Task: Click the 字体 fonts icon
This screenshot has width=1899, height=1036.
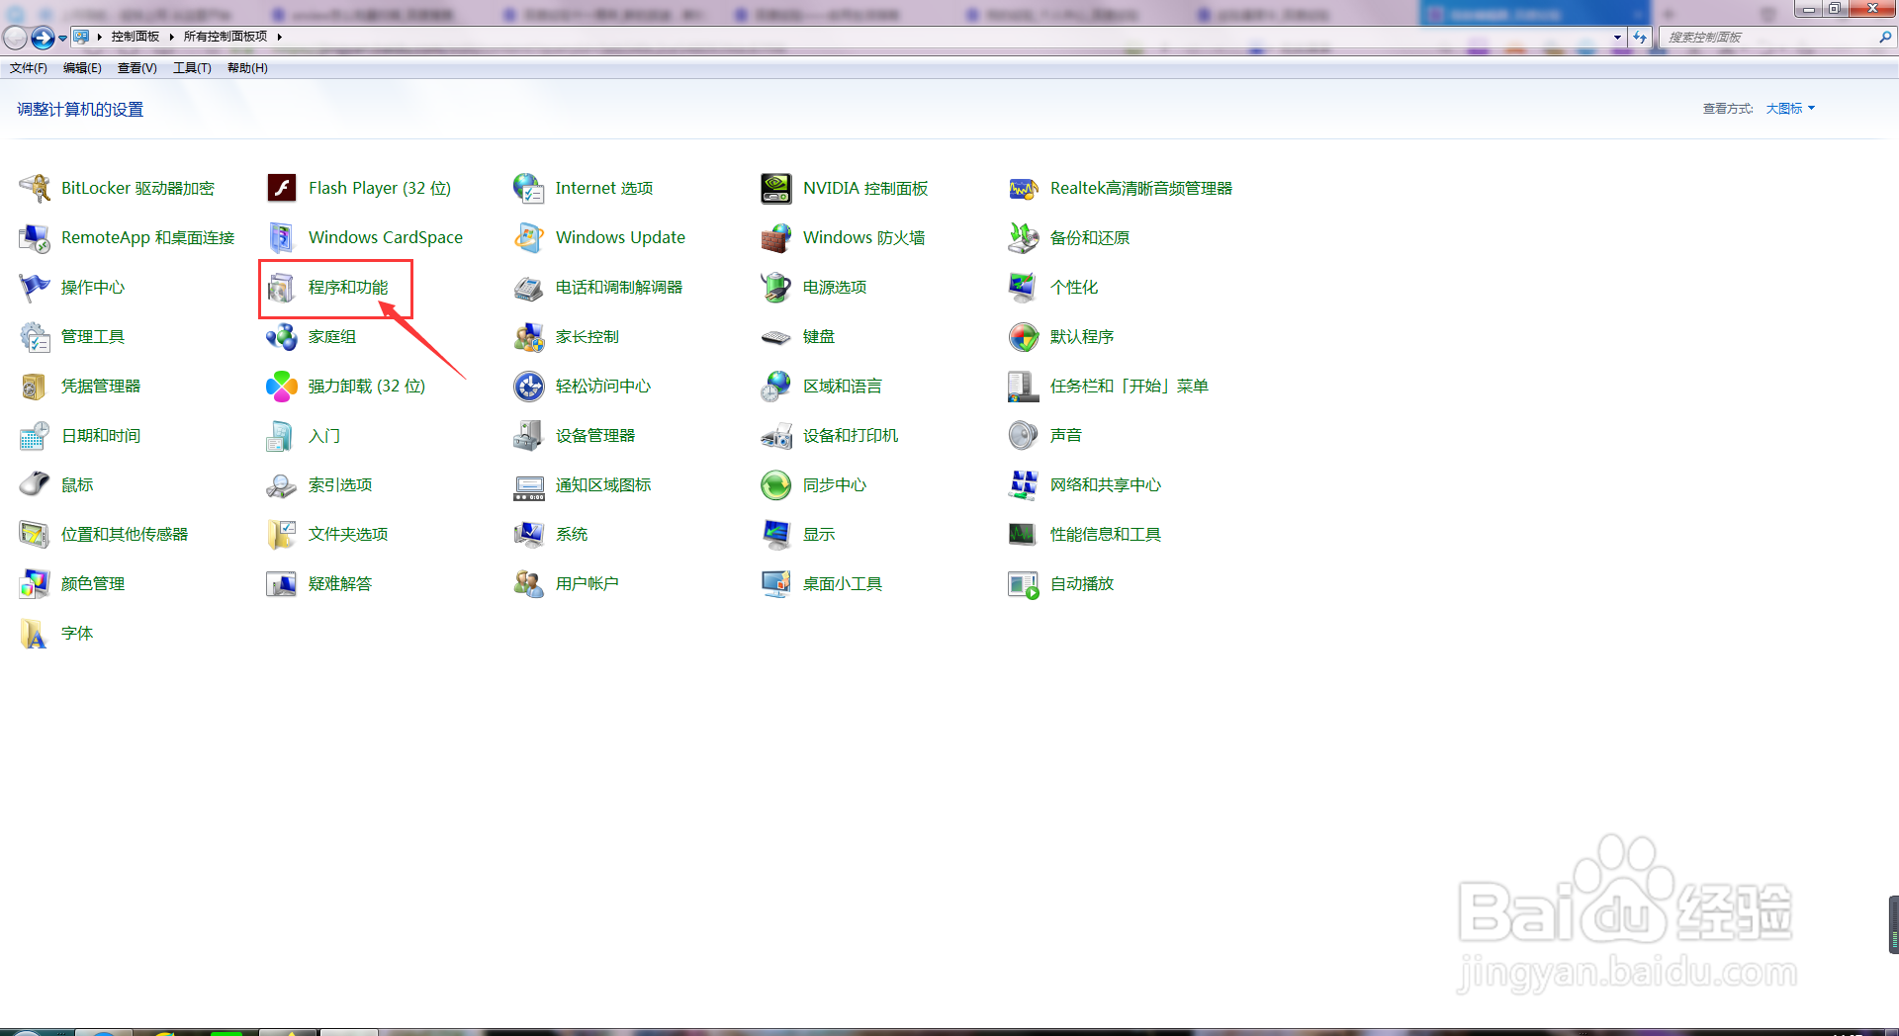Action: (35, 633)
